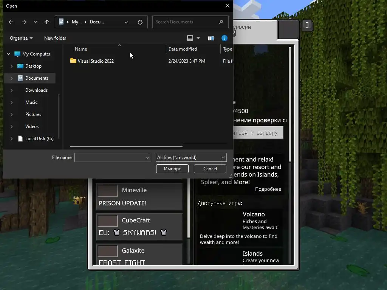Click the Импорт button
This screenshot has width=387, height=290.
tap(172, 169)
